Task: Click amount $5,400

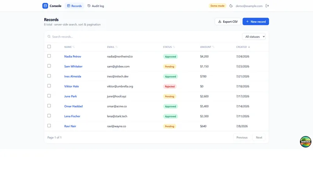Action: click(x=204, y=106)
